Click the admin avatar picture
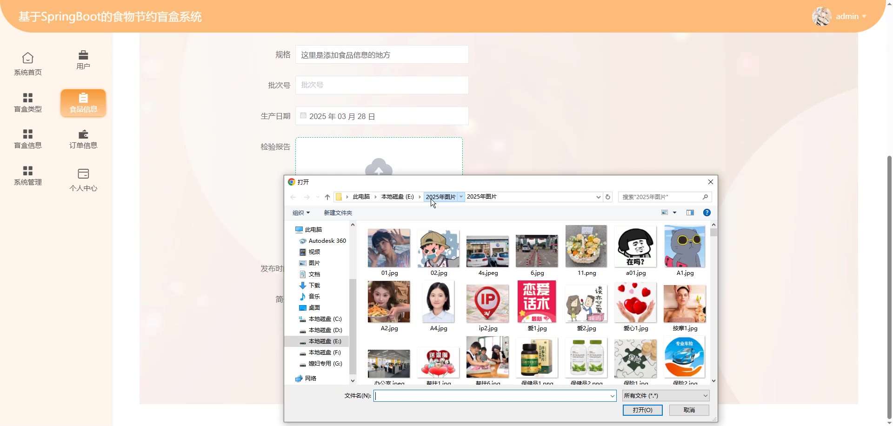The width and height of the screenshot is (893, 426). [822, 16]
